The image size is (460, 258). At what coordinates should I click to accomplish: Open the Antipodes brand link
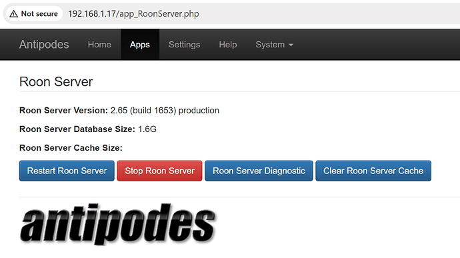pyautogui.click(x=44, y=45)
